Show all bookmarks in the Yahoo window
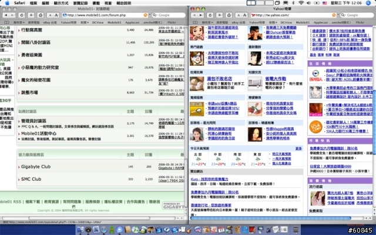This screenshot has width=376, height=235. pyautogui.click(x=195, y=22)
